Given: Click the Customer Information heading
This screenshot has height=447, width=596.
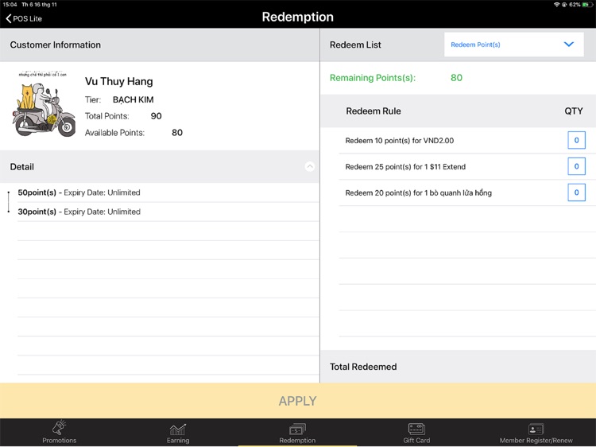Looking at the screenshot, I should click(x=56, y=45).
